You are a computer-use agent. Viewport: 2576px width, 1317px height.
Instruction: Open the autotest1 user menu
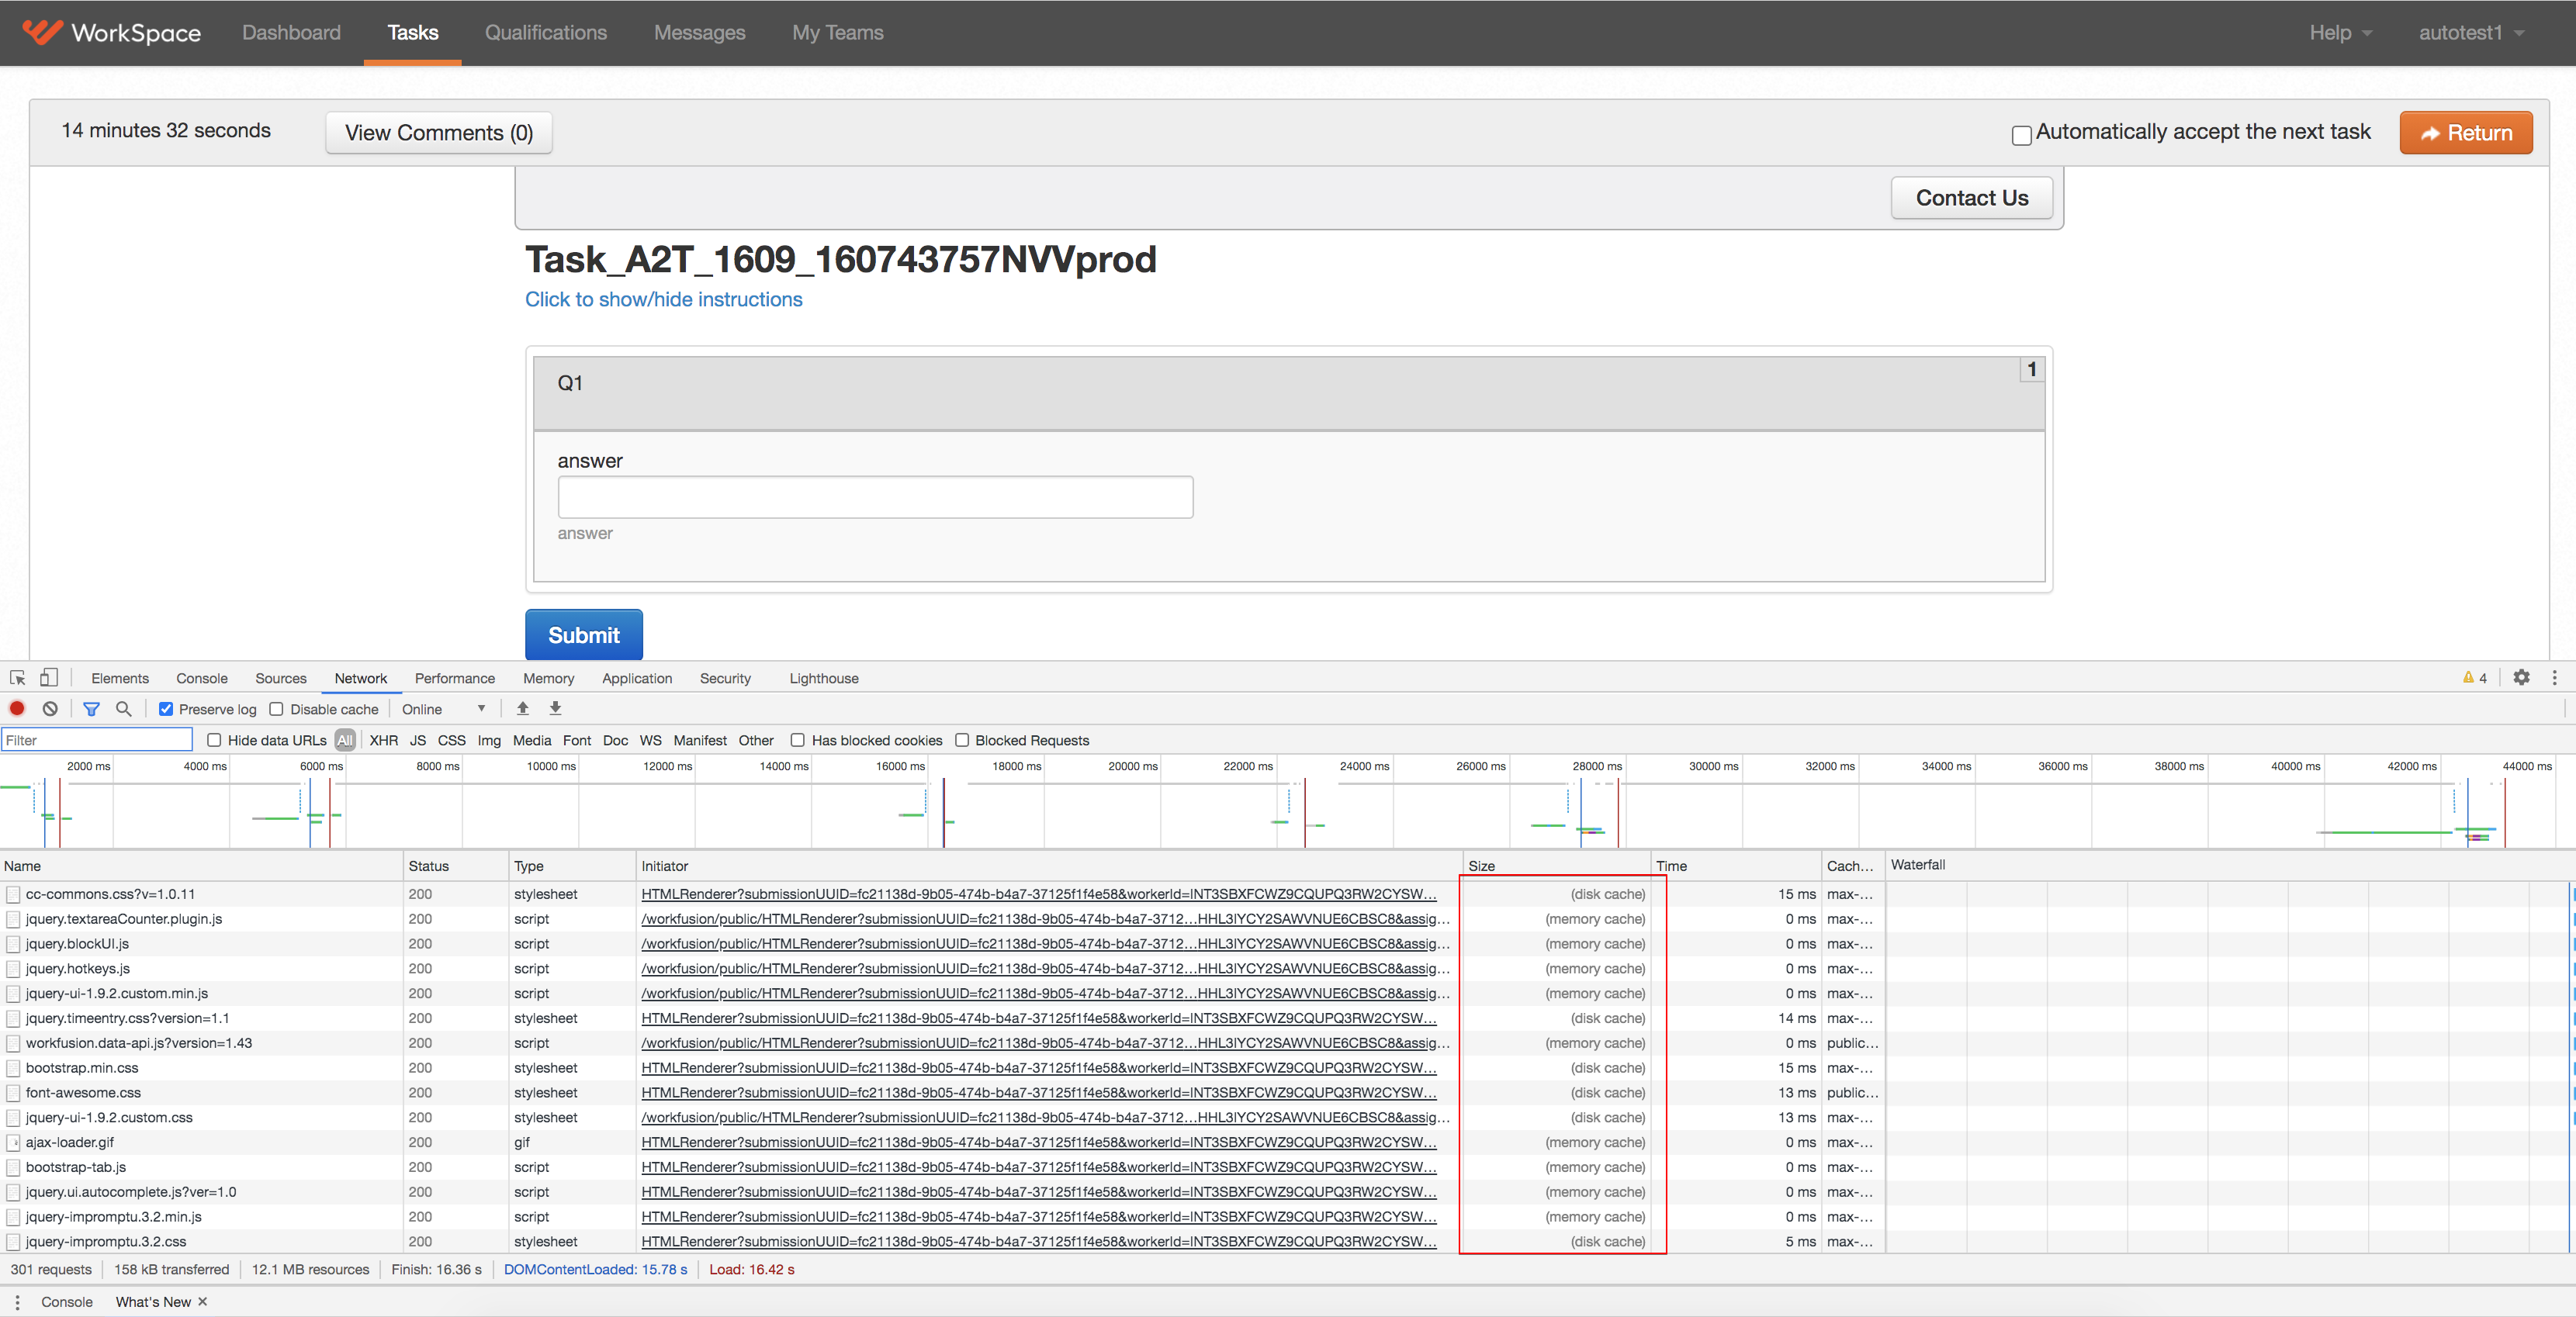point(2471,33)
